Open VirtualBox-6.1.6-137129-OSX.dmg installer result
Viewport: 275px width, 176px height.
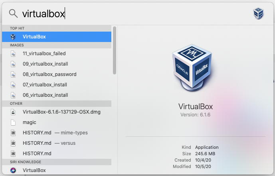61,112
